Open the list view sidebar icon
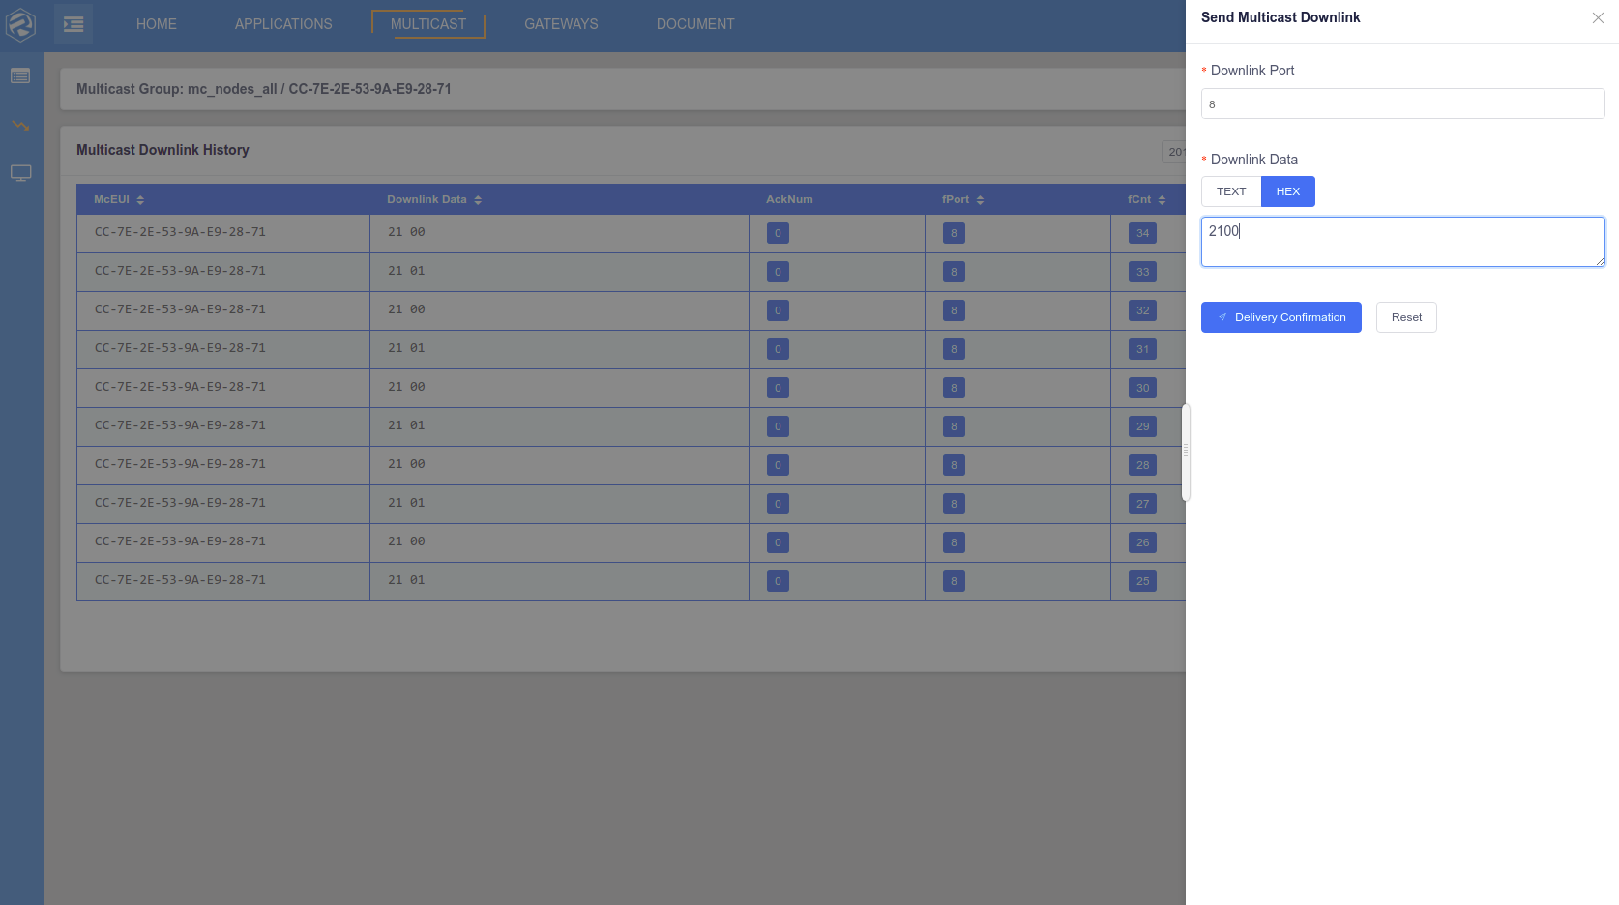 20,75
